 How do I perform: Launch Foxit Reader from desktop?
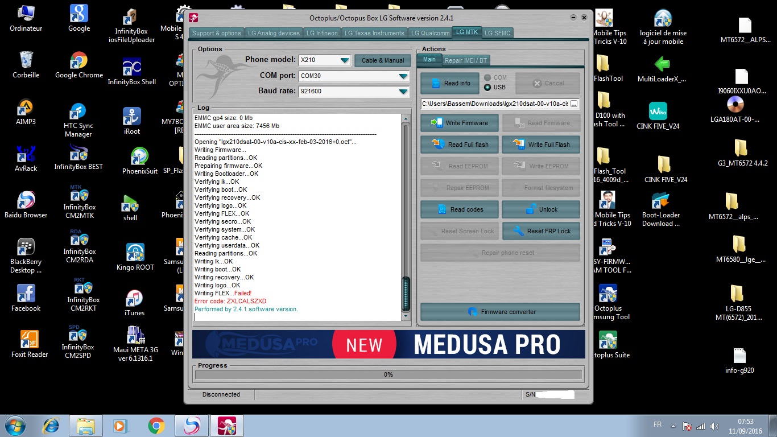(x=30, y=345)
